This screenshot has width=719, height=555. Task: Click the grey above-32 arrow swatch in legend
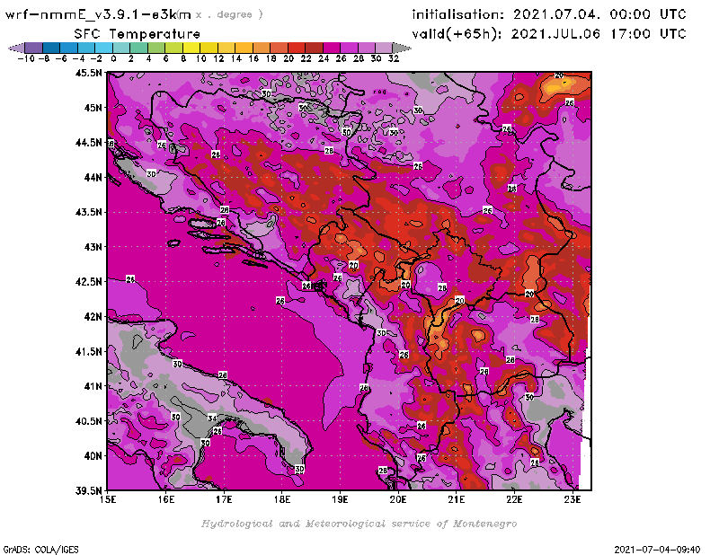(x=402, y=48)
